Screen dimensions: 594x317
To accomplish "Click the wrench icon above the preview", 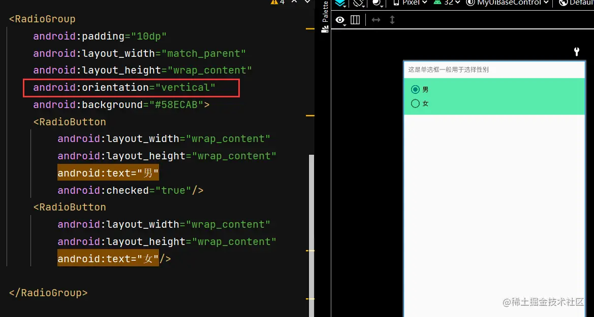I will pos(577,51).
